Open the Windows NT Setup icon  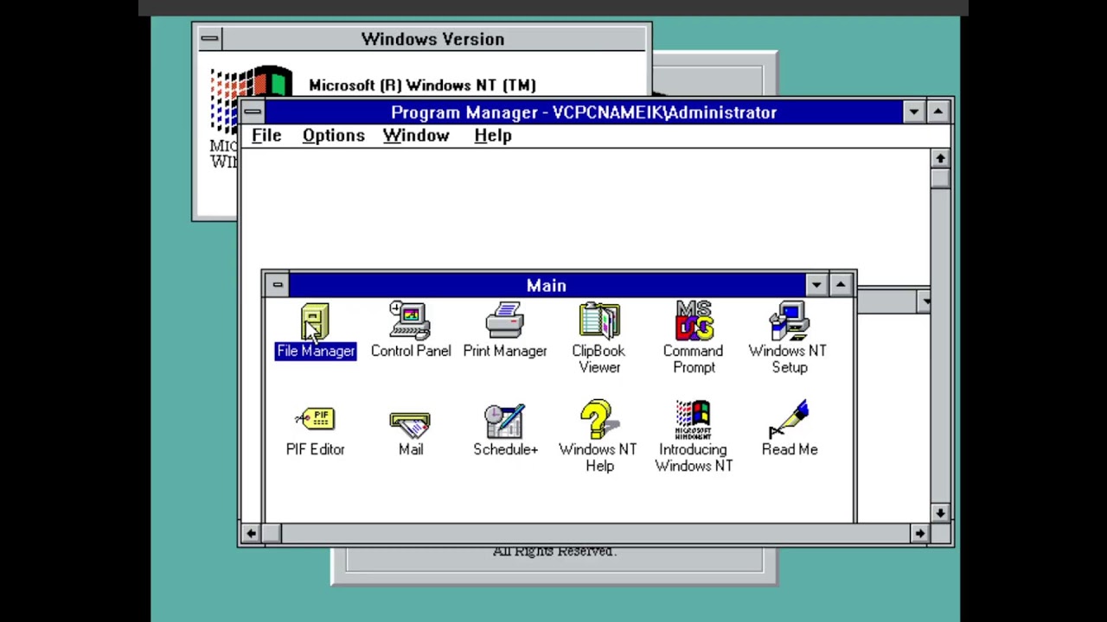[x=788, y=338]
